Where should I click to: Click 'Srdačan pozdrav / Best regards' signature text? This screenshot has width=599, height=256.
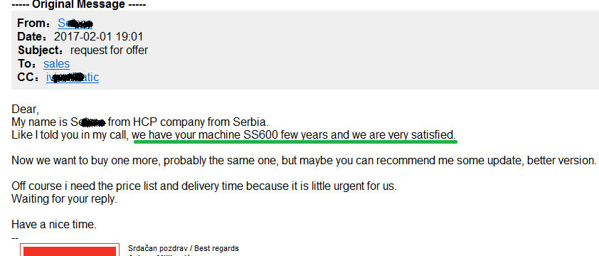184,248
